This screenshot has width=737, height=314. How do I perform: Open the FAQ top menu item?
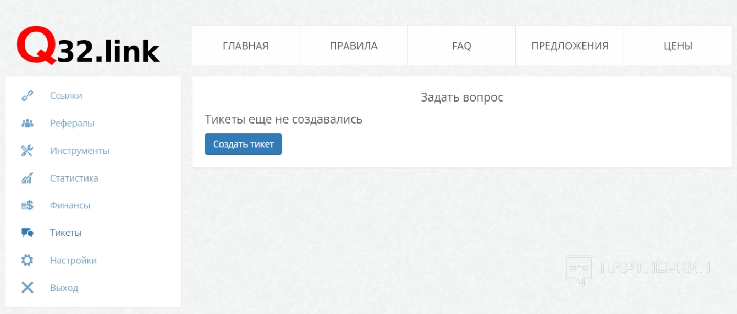point(461,46)
